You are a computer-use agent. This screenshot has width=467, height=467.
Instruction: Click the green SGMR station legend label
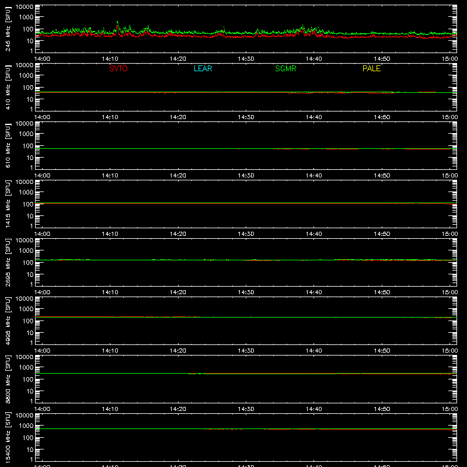pos(285,68)
